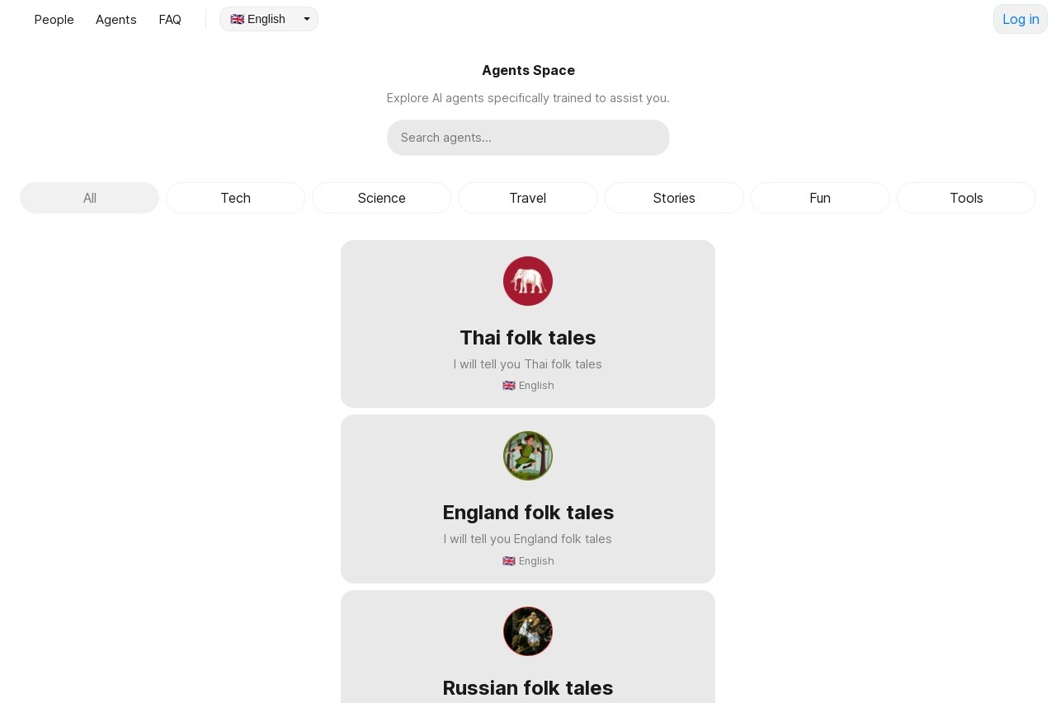
Task: Open the Russian folk tales card title
Action: (x=528, y=688)
